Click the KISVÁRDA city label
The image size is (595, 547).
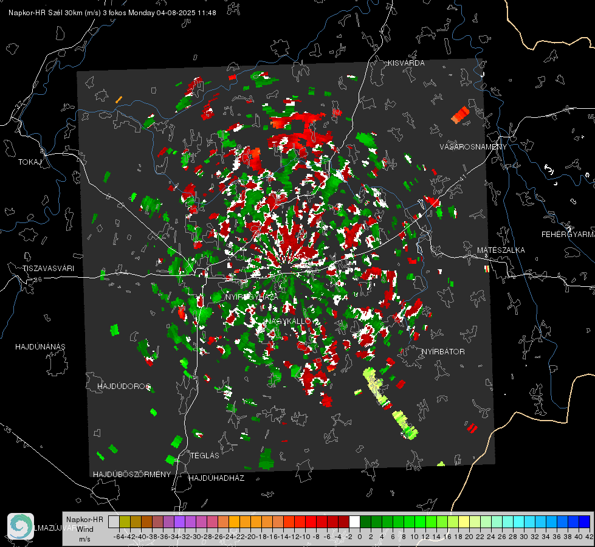(406, 63)
